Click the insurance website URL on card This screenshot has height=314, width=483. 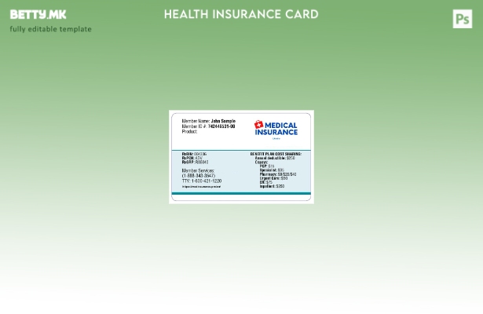201,187
